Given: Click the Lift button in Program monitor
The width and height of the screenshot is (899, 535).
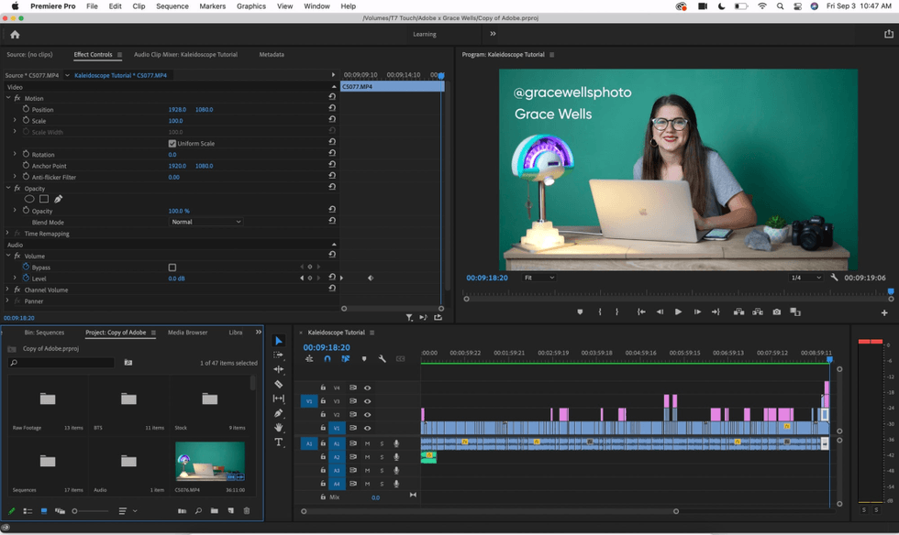Looking at the screenshot, I should pos(738,311).
